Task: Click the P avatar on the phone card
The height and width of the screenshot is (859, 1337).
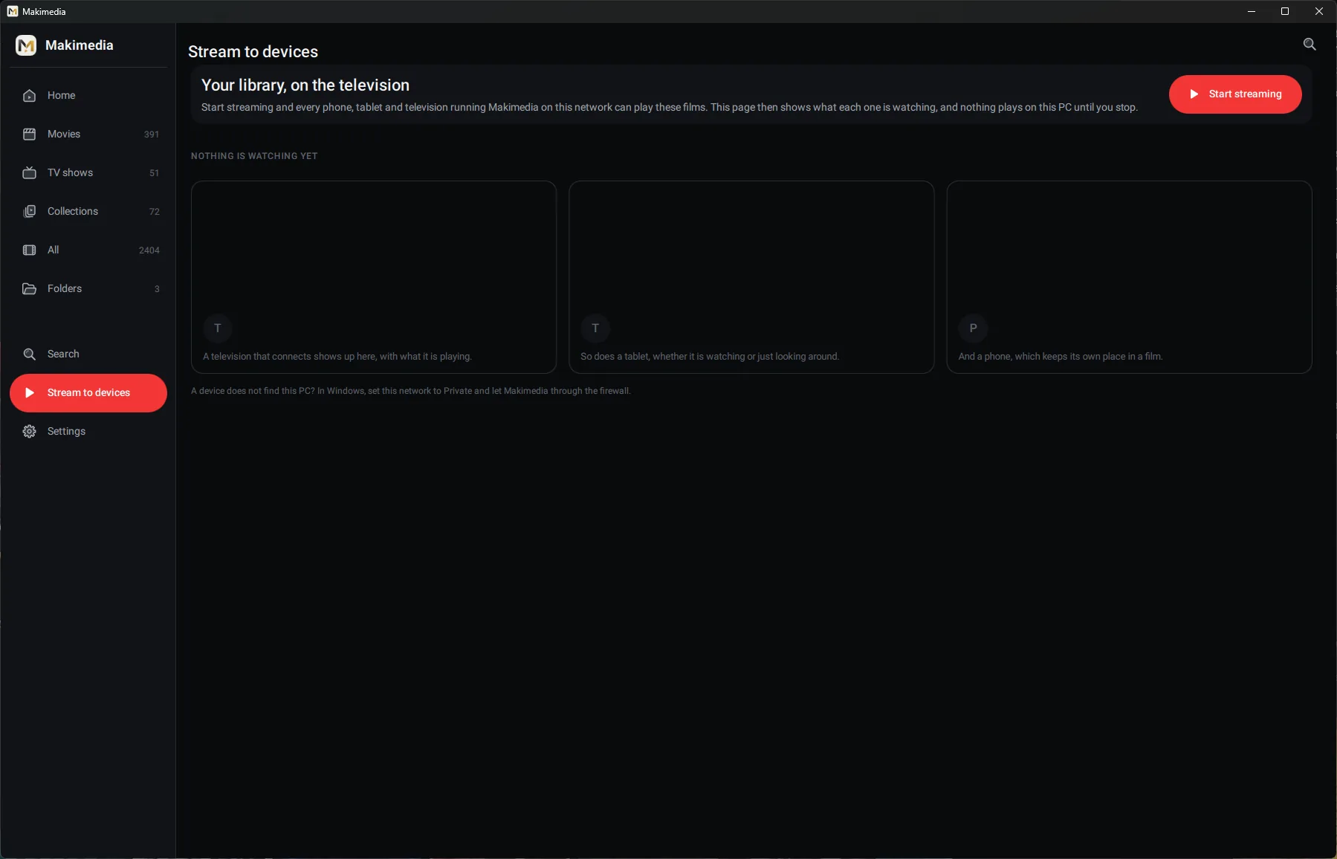Action: pyautogui.click(x=974, y=328)
